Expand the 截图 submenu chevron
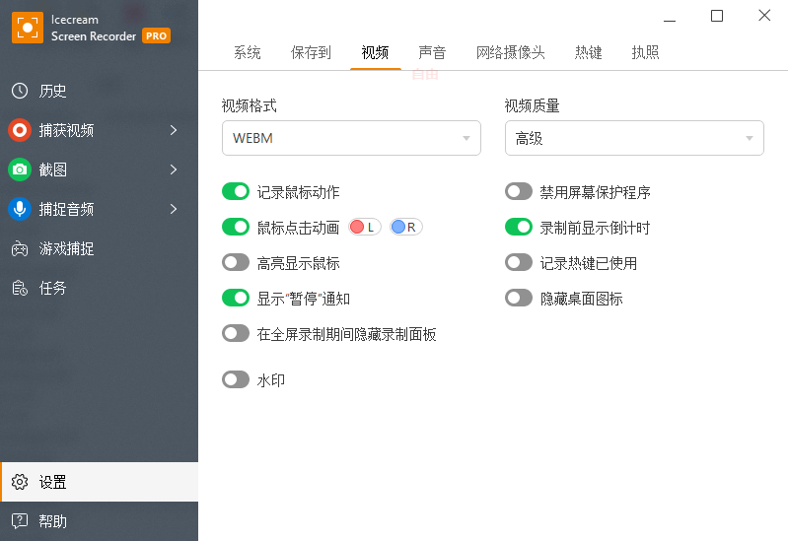This screenshot has width=788, height=541. click(174, 169)
